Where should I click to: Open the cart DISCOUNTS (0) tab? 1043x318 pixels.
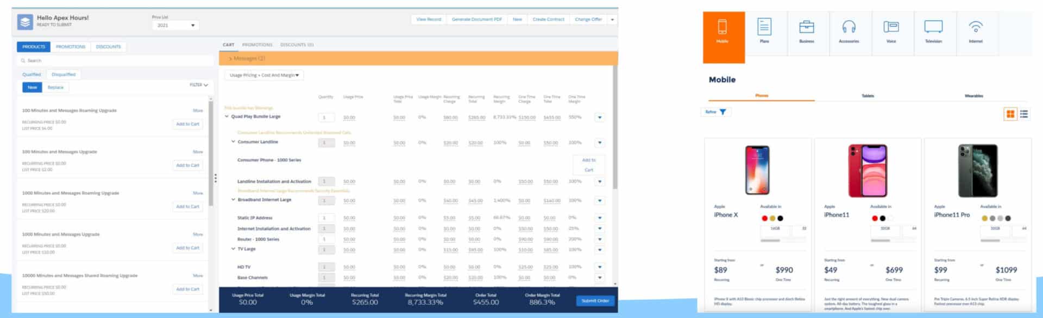[297, 45]
